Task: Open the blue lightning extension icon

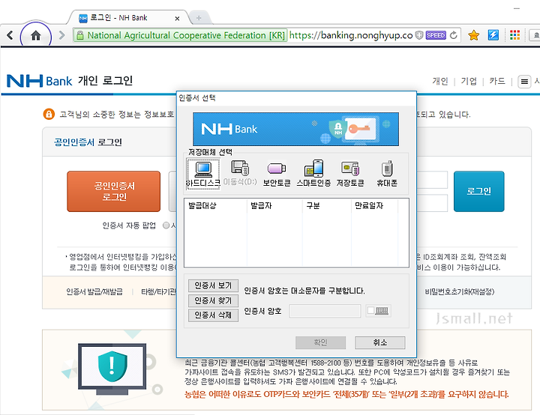Action: coord(493,35)
